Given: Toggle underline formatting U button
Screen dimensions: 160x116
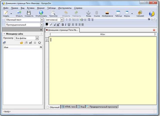Looking at the screenshot, I should click(69, 25).
